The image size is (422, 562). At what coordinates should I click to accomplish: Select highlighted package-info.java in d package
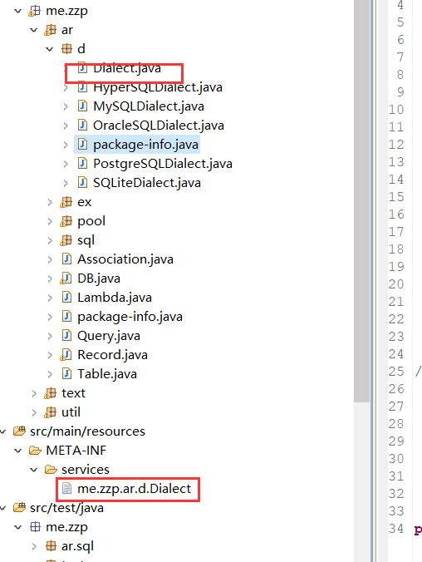[x=145, y=145]
